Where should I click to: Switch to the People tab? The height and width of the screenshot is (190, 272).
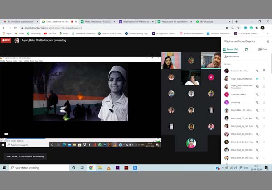click(230, 49)
